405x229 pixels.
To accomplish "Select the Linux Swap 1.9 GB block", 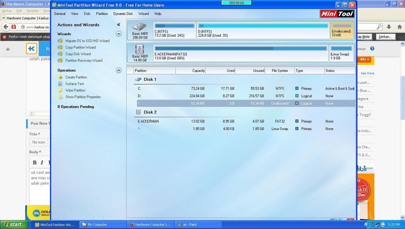I will click(341, 53).
